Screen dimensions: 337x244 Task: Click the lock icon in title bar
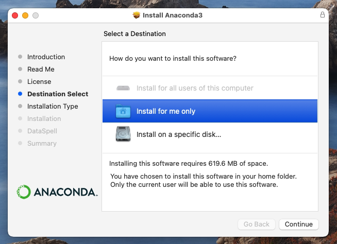pos(323,15)
